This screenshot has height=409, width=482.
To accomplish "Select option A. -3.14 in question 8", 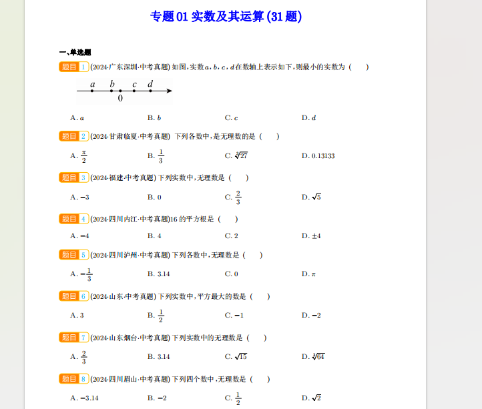I will [x=84, y=398].
